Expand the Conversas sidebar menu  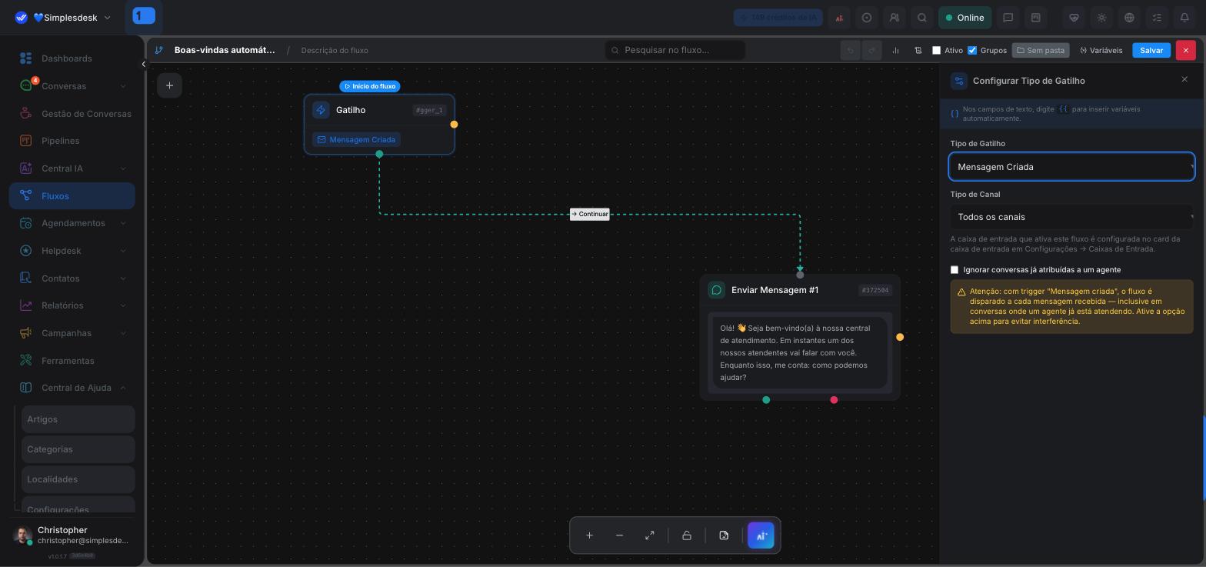(x=123, y=86)
